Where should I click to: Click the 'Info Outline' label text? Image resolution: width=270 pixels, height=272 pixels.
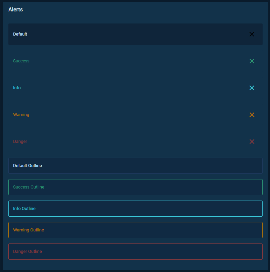(24, 209)
